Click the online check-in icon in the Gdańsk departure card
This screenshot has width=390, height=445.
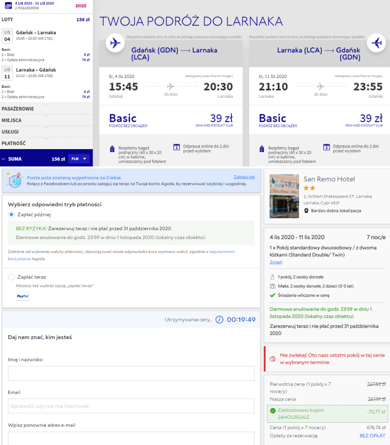coord(176,147)
